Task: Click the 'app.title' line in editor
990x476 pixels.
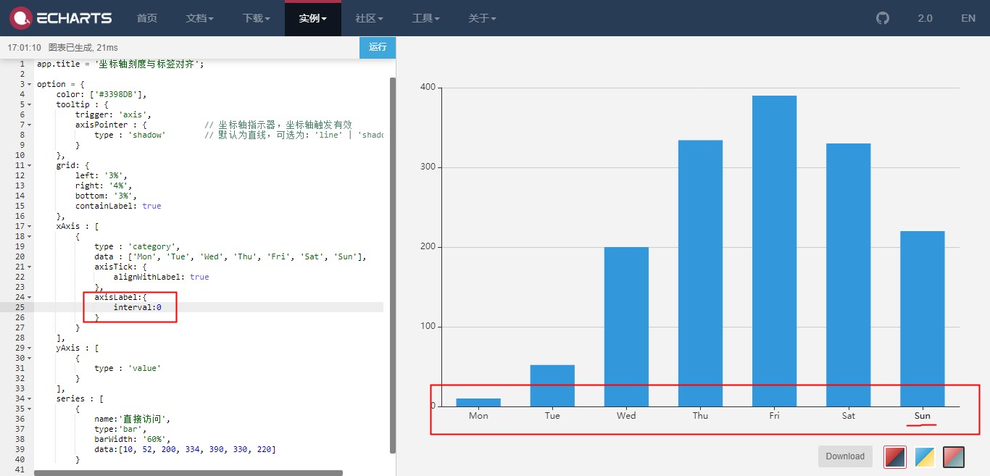Action: pos(120,64)
